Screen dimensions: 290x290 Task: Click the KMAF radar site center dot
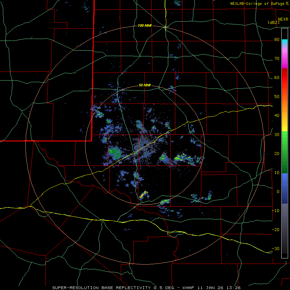(x=145, y=144)
